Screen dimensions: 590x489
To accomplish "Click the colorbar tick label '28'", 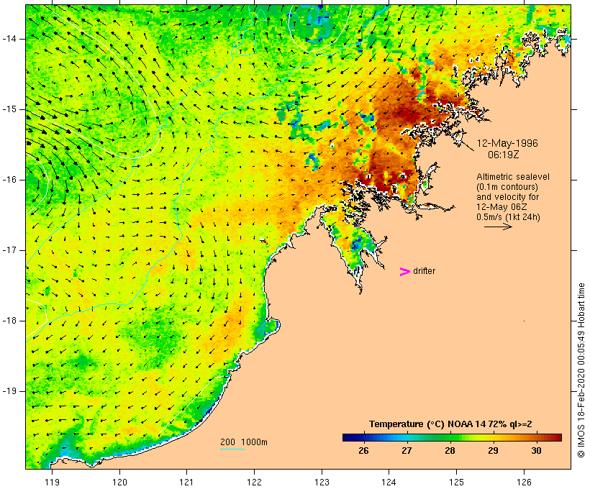I will tap(450, 451).
